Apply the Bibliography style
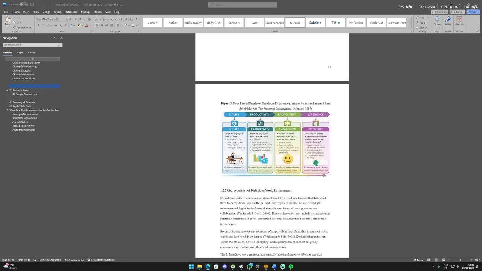Viewport: 482px width, 271px height. (x=193, y=23)
